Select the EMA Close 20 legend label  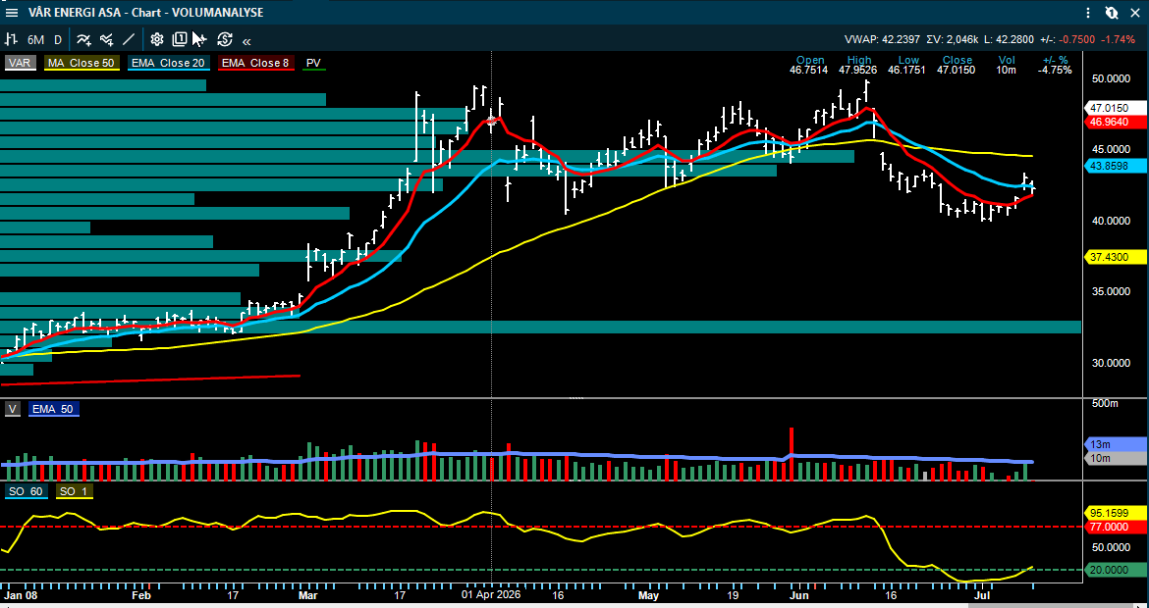point(169,63)
